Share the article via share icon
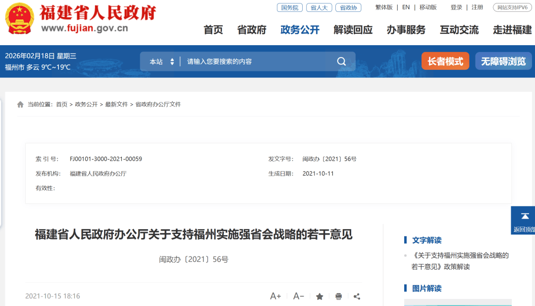The image size is (535, 306). coord(357,297)
